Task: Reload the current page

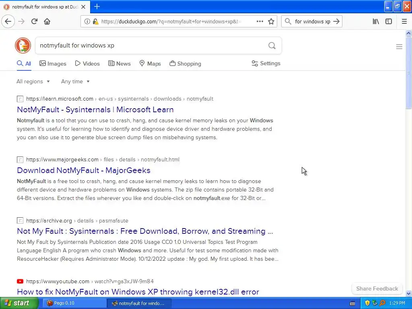Action: point(34,21)
